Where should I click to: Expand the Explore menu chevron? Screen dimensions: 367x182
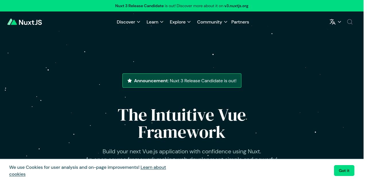[189, 22]
